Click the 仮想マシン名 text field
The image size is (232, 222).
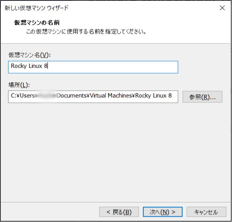(x=93, y=67)
